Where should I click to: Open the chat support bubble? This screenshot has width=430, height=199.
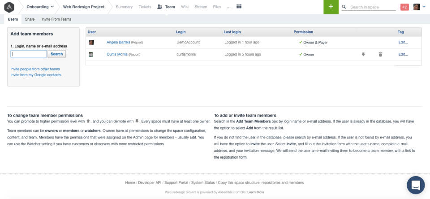pyautogui.click(x=416, y=185)
